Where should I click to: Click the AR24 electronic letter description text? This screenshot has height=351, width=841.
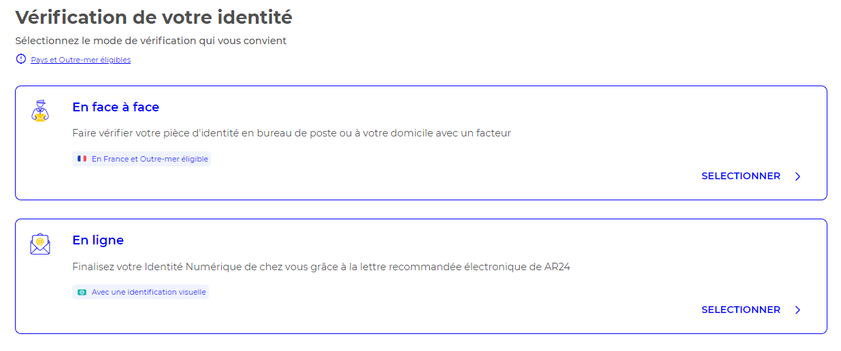point(321,267)
